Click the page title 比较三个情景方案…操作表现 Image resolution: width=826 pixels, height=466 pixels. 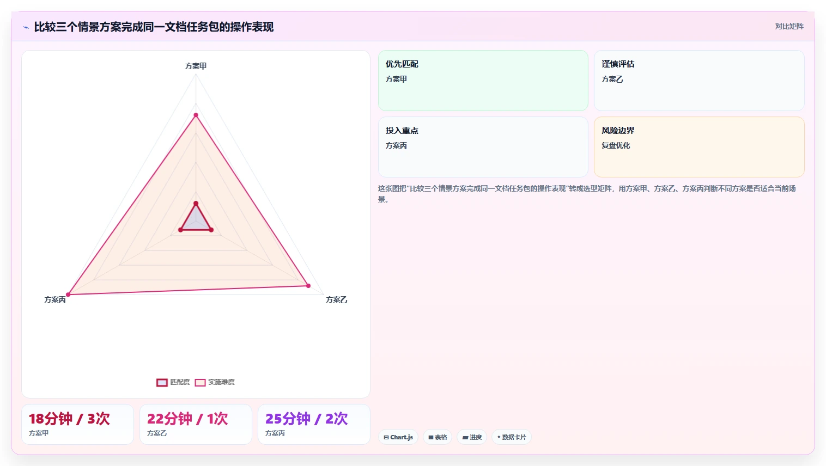(154, 27)
